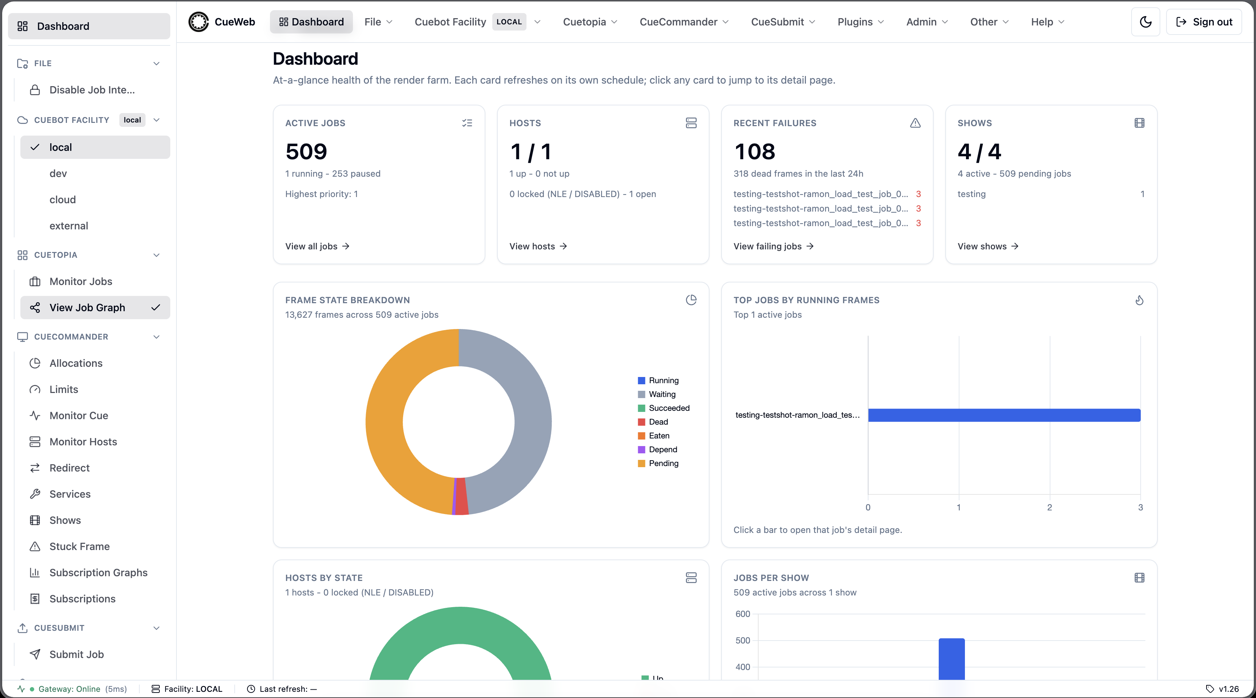Click the Dead legend color swatch
Screen dimensions: 1256x698
click(642, 422)
